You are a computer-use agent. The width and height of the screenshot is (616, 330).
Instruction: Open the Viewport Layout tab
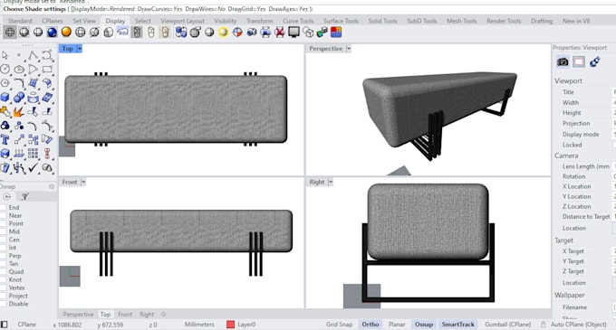tap(182, 21)
